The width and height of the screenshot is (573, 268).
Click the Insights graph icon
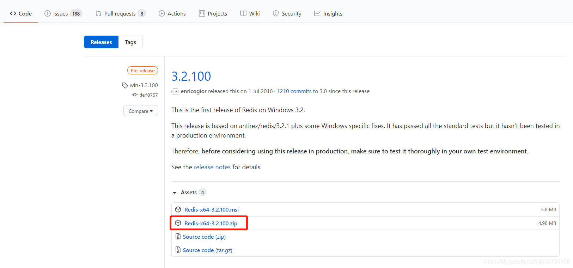tap(317, 13)
